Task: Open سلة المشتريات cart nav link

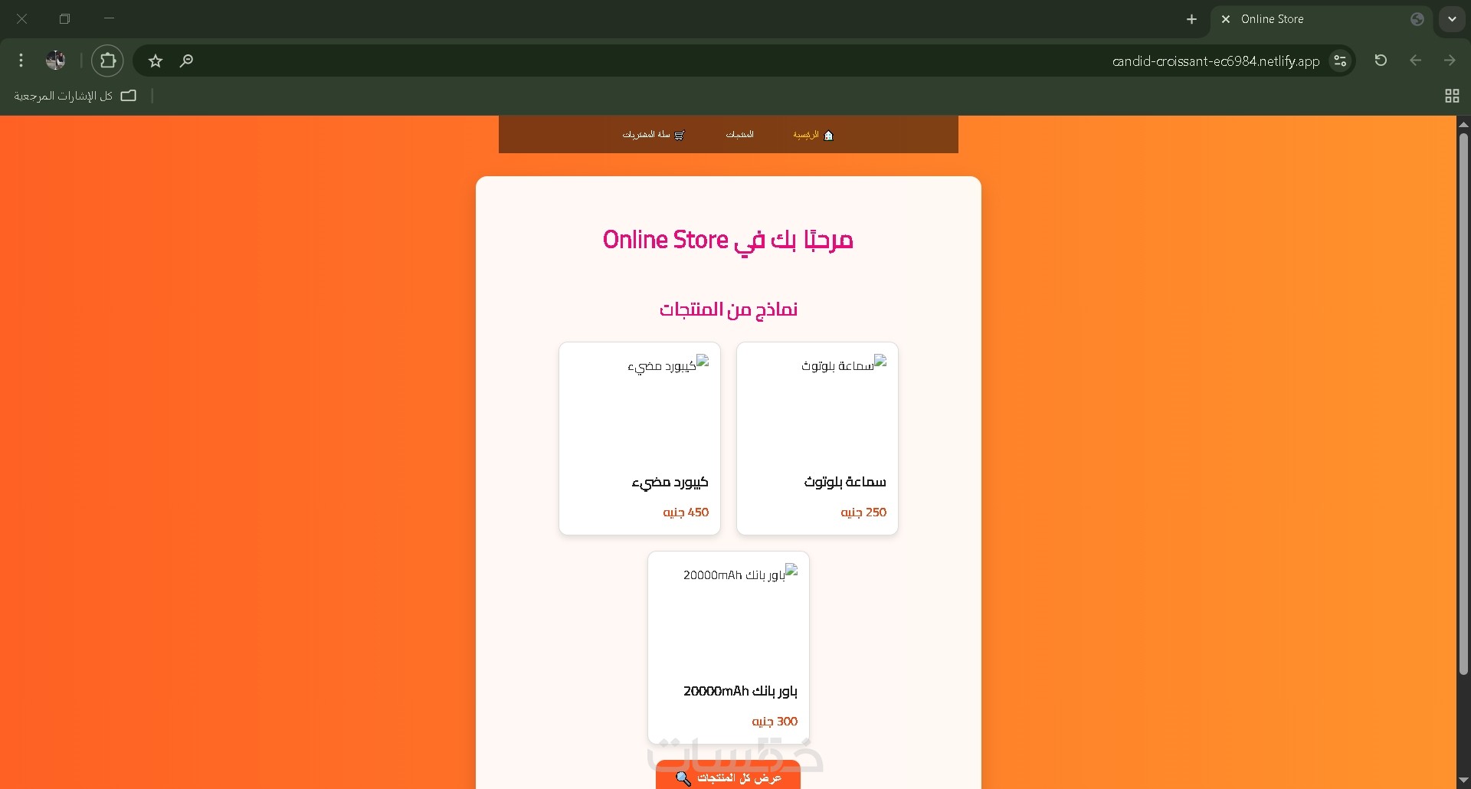Action: (653, 135)
